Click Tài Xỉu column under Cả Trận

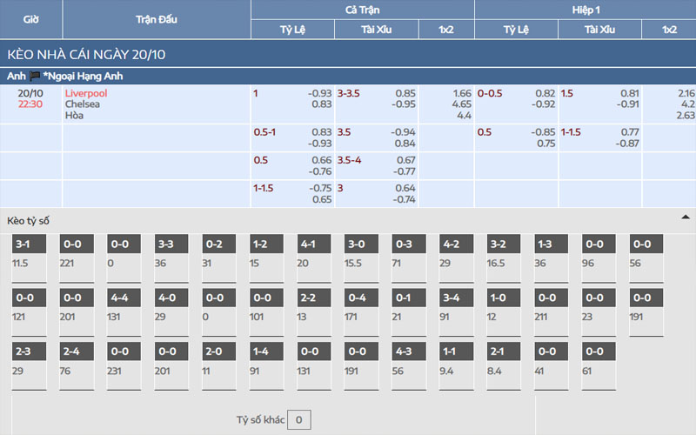377,30
